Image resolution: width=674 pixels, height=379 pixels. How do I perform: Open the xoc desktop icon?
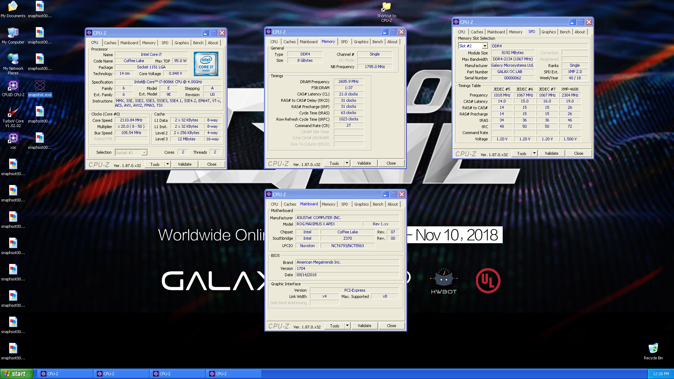point(13,141)
